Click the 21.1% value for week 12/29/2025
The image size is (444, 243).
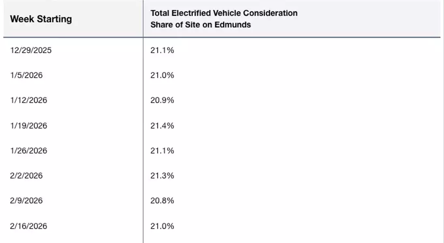click(162, 51)
